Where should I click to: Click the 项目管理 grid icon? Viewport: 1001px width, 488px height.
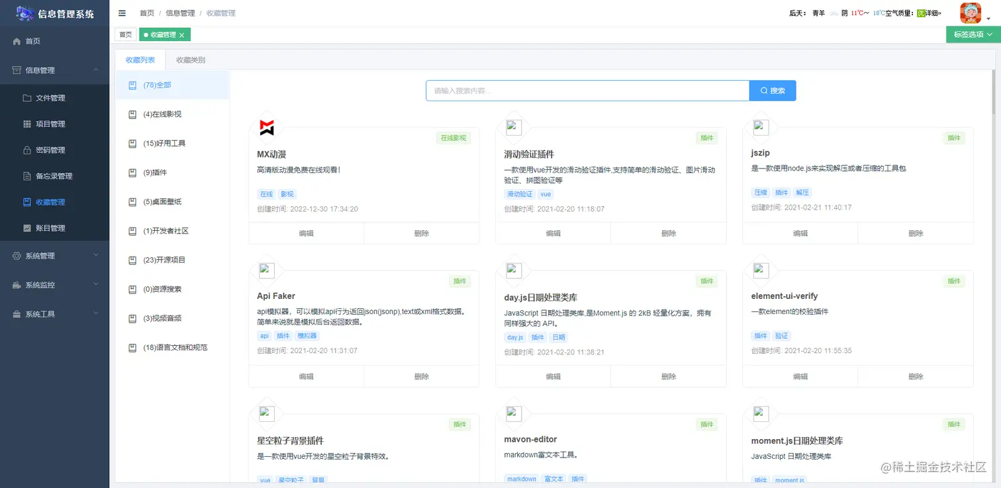(27, 124)
